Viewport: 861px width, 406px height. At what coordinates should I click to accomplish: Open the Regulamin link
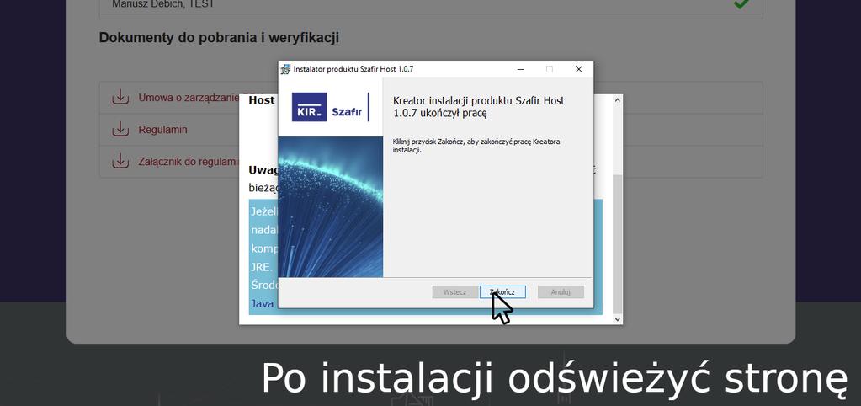click(x=162, y=130)
